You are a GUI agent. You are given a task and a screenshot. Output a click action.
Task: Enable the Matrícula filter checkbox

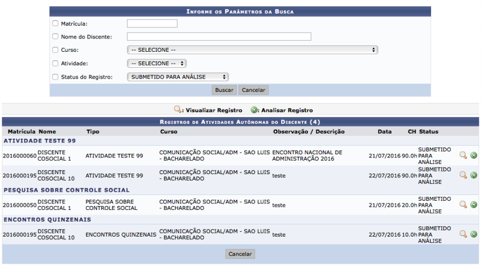[55, 23]
